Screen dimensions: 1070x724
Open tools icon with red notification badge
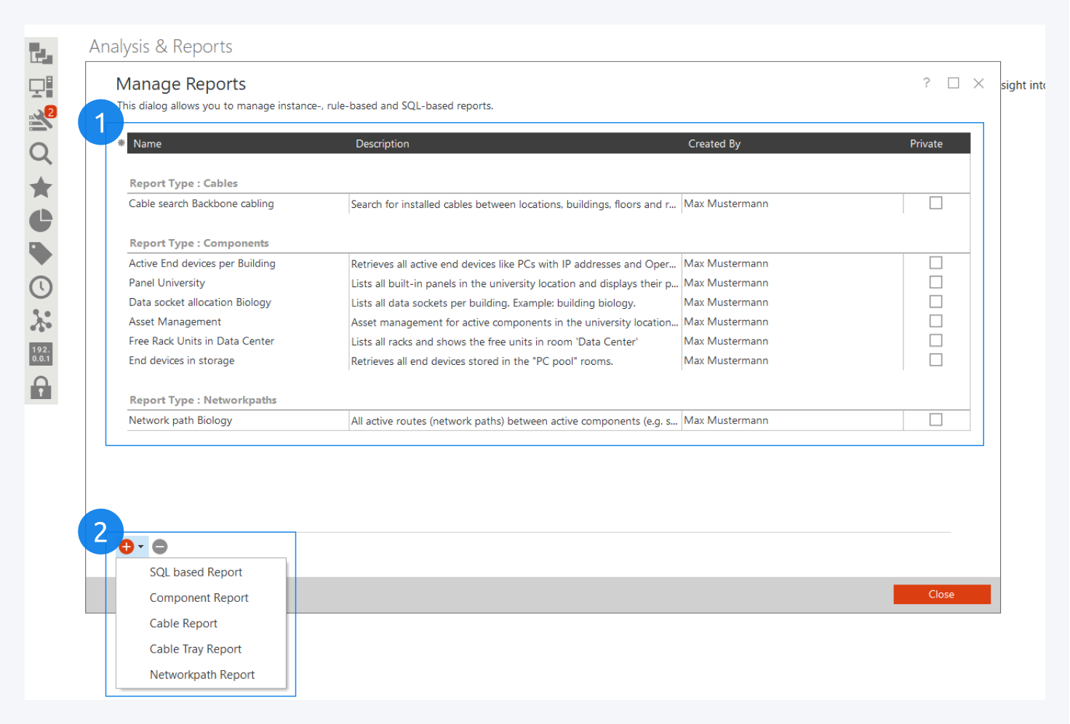[x=41, y=120]
